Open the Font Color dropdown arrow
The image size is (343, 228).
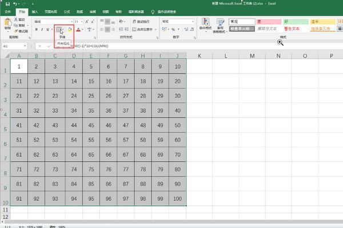[x=83, y=30]
